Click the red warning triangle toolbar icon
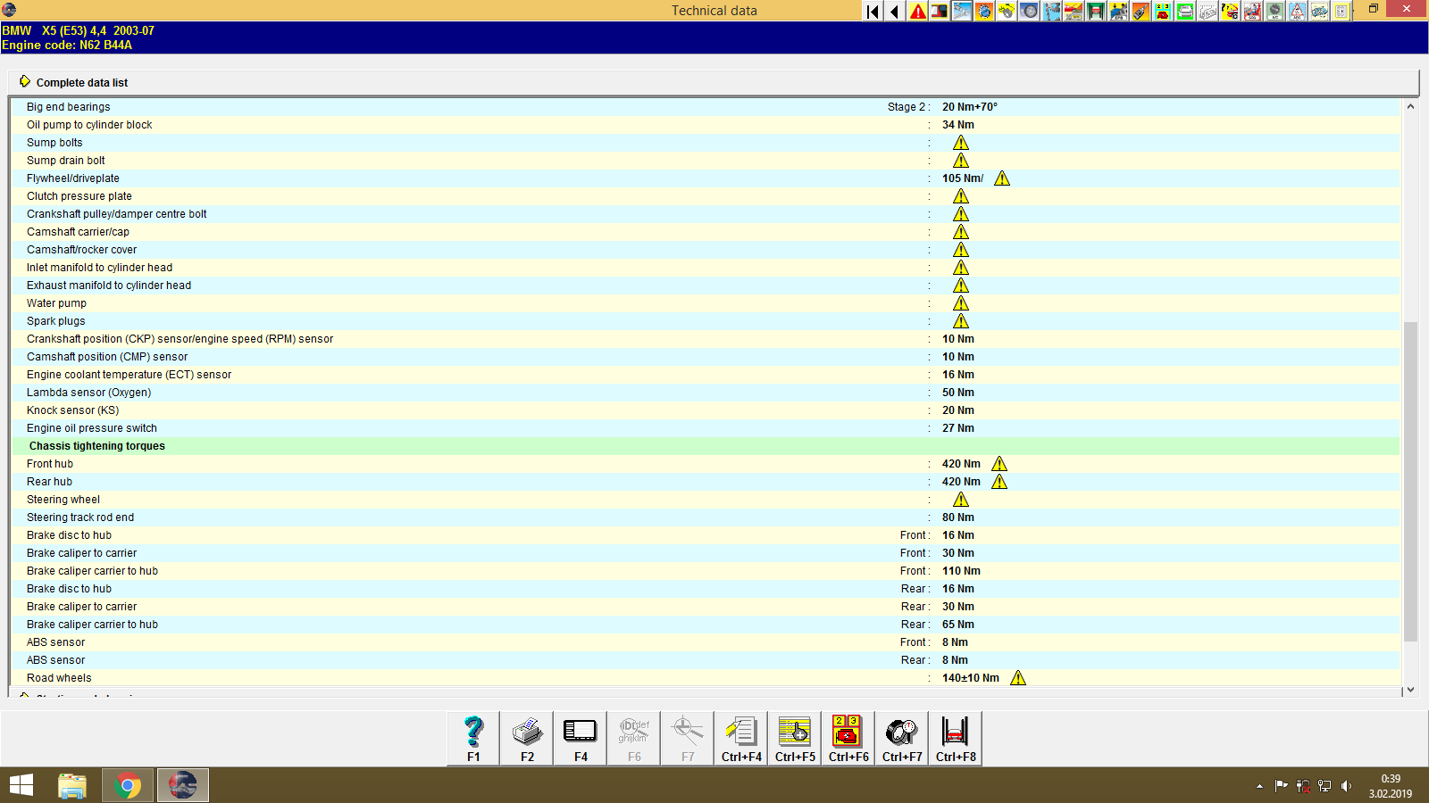Image resolution: width=1429 pixels, height=803 pixels. coord(917,11)
